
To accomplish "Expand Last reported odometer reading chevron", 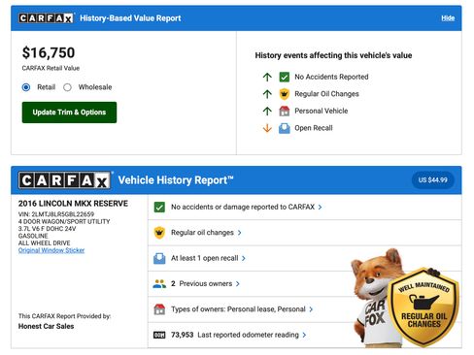I will click(304, 335).
